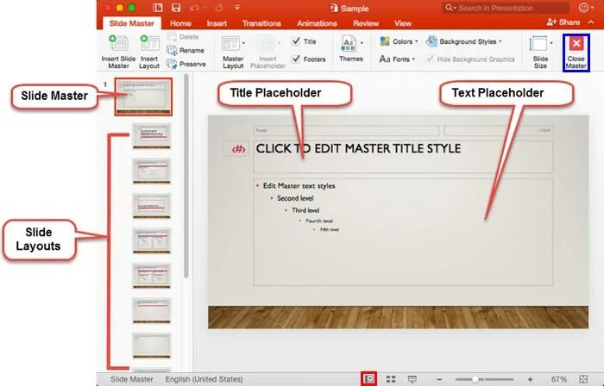Viewport: 604px width, 386px height.
Task: Select the third layout thumbnail
Action: tap(151, 206)
